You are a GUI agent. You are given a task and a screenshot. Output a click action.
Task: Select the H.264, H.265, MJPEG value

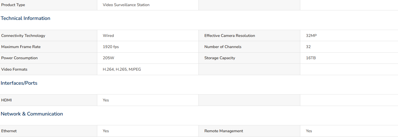(122, 69)
